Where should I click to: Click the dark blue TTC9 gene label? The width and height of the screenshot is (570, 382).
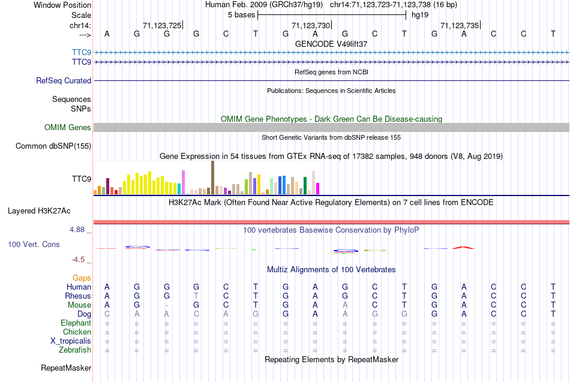tap(82, 62)
